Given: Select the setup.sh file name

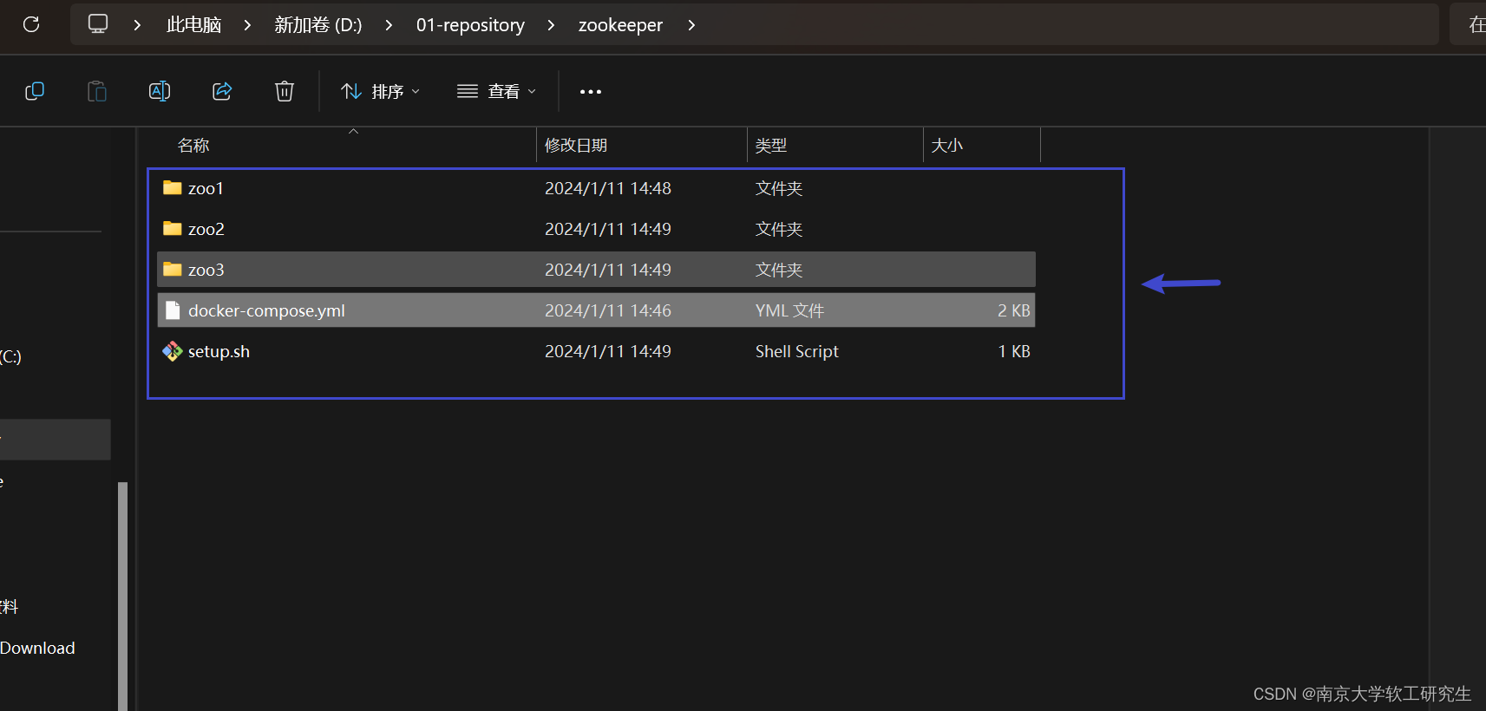Looking at the screenshot, I should (219, 351).
